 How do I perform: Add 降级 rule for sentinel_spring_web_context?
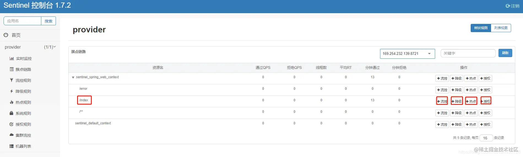(456, 78)
